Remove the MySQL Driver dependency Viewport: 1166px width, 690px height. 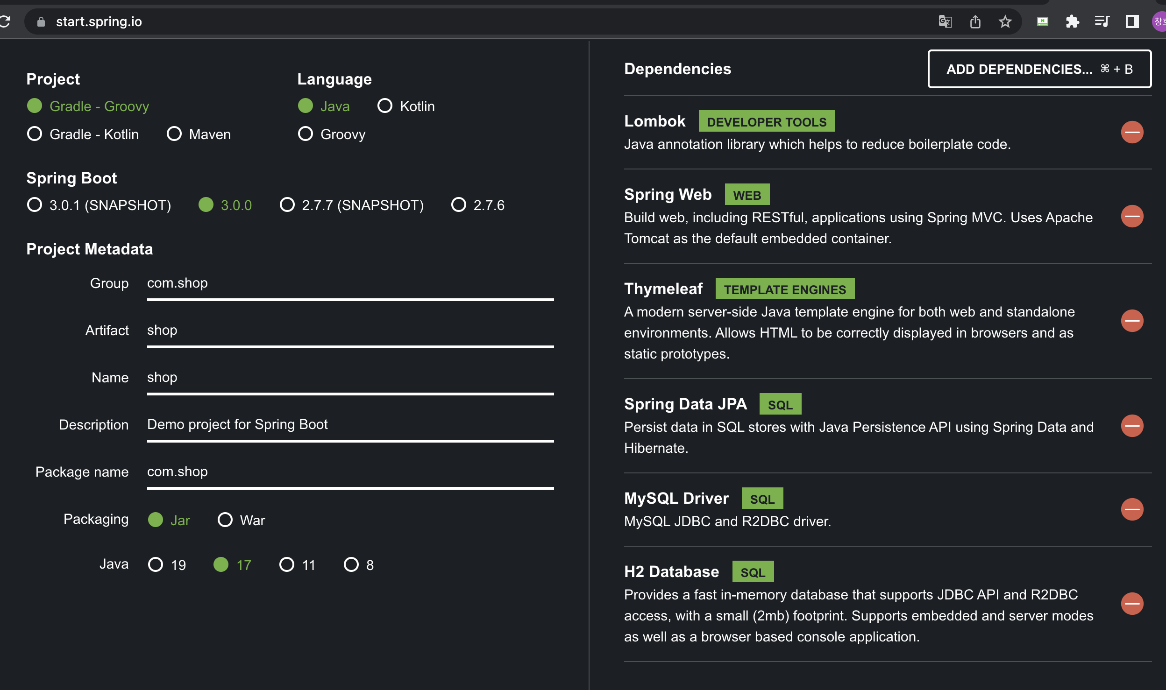(x=1132, y=509)
